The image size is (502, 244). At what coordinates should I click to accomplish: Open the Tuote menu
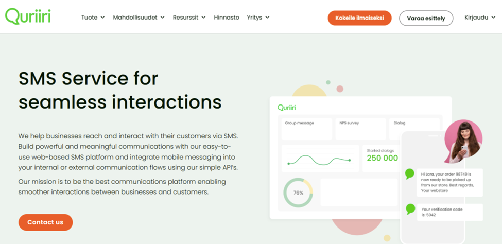tap(93, 18)
